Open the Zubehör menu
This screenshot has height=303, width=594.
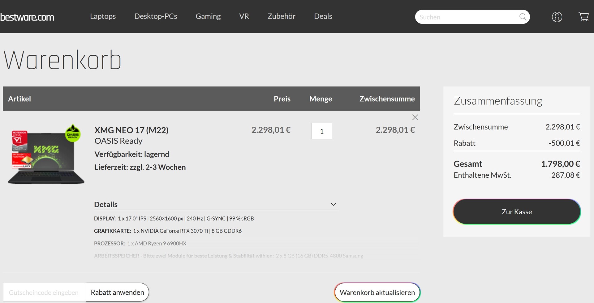tap(282, 16)
